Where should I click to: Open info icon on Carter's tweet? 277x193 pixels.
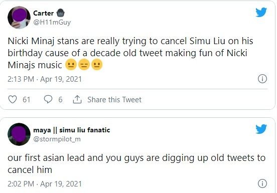[262, 79]
